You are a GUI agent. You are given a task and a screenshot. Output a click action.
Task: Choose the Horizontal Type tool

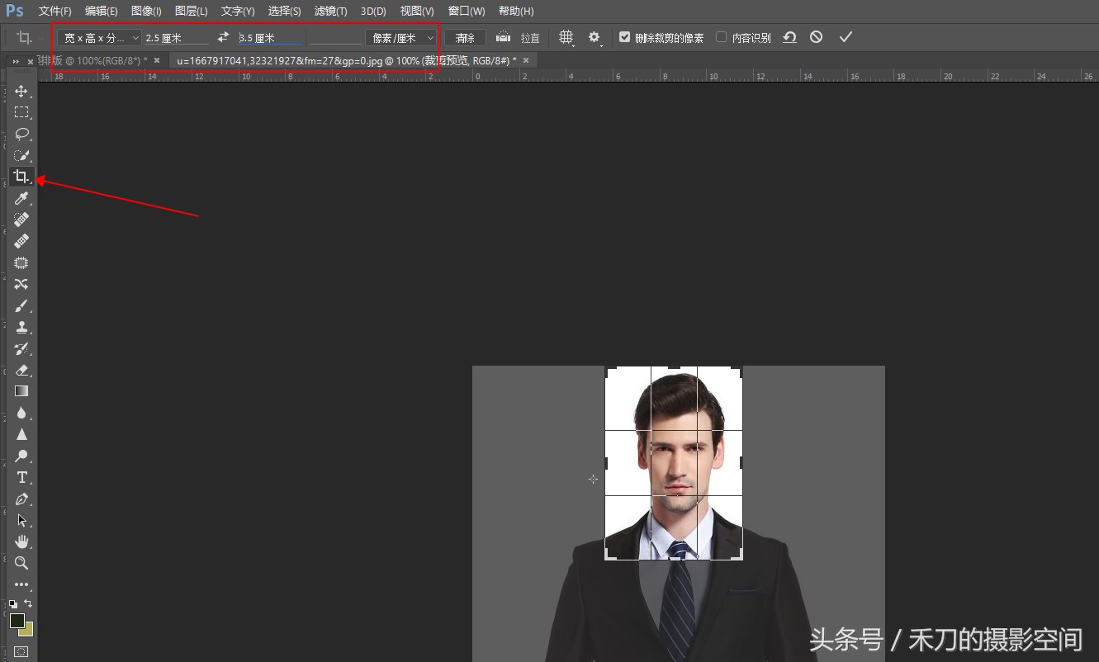click(21, 477)
